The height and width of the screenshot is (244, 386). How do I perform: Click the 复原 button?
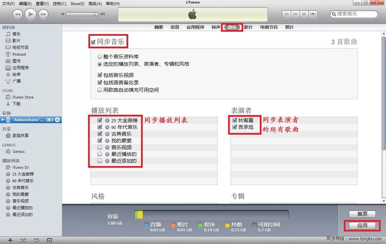pos(362,214)
